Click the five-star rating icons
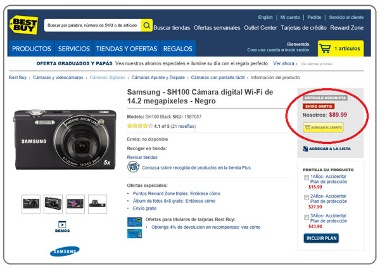The width and height of the screenshot is (380, 268). [x=139, y=126]
